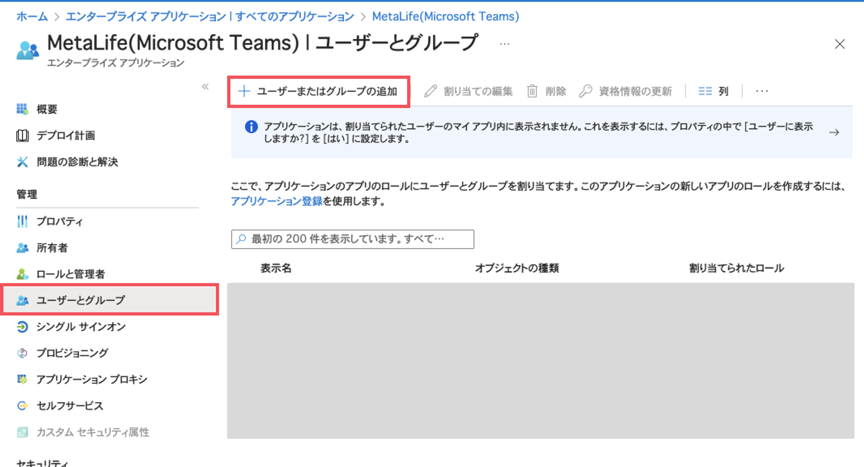
Task: Click the シングル サインオン arrow icon
Action: [22, 327]
